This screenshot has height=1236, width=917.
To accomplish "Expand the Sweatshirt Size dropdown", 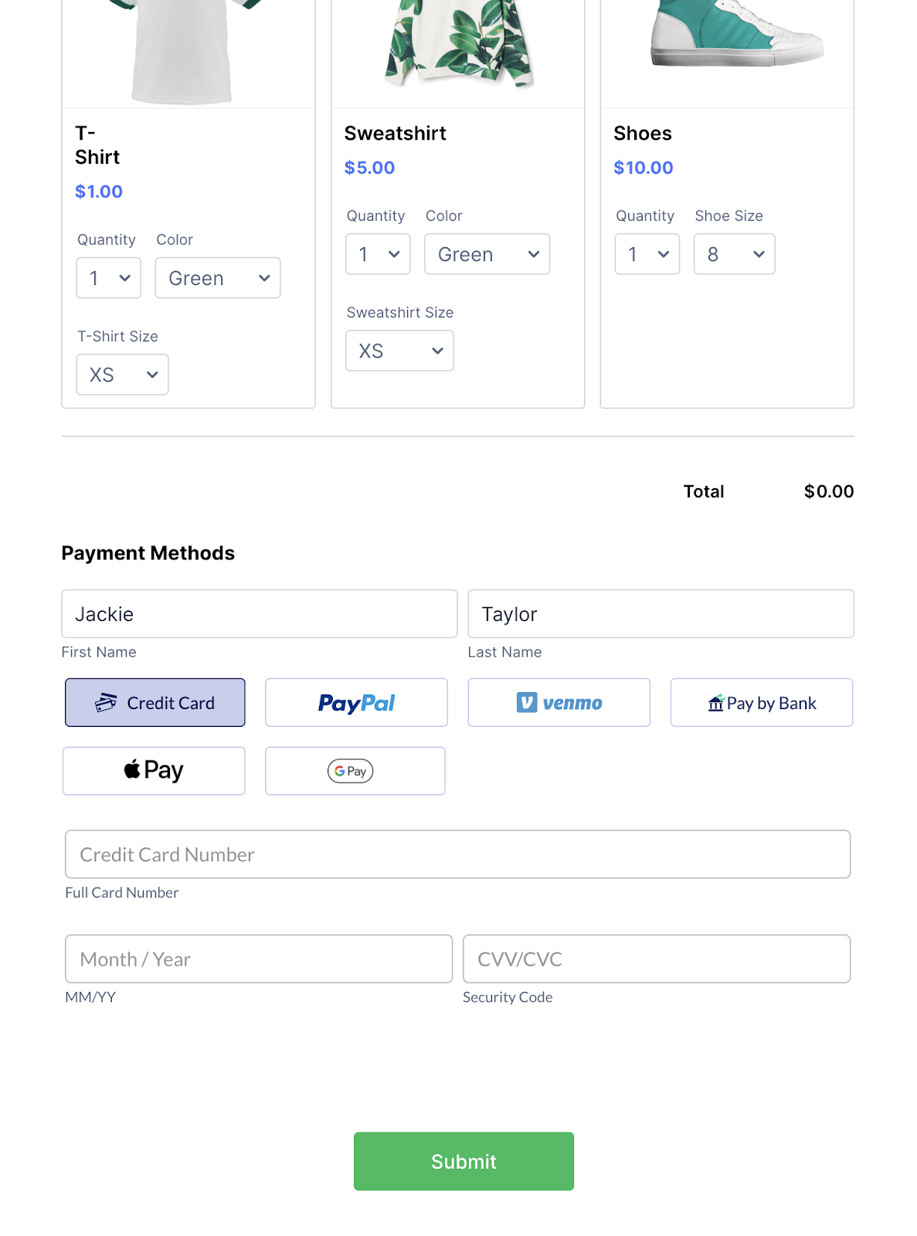I will [399, 351].
